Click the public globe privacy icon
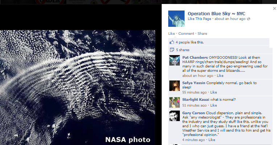 tap(249, 19)
